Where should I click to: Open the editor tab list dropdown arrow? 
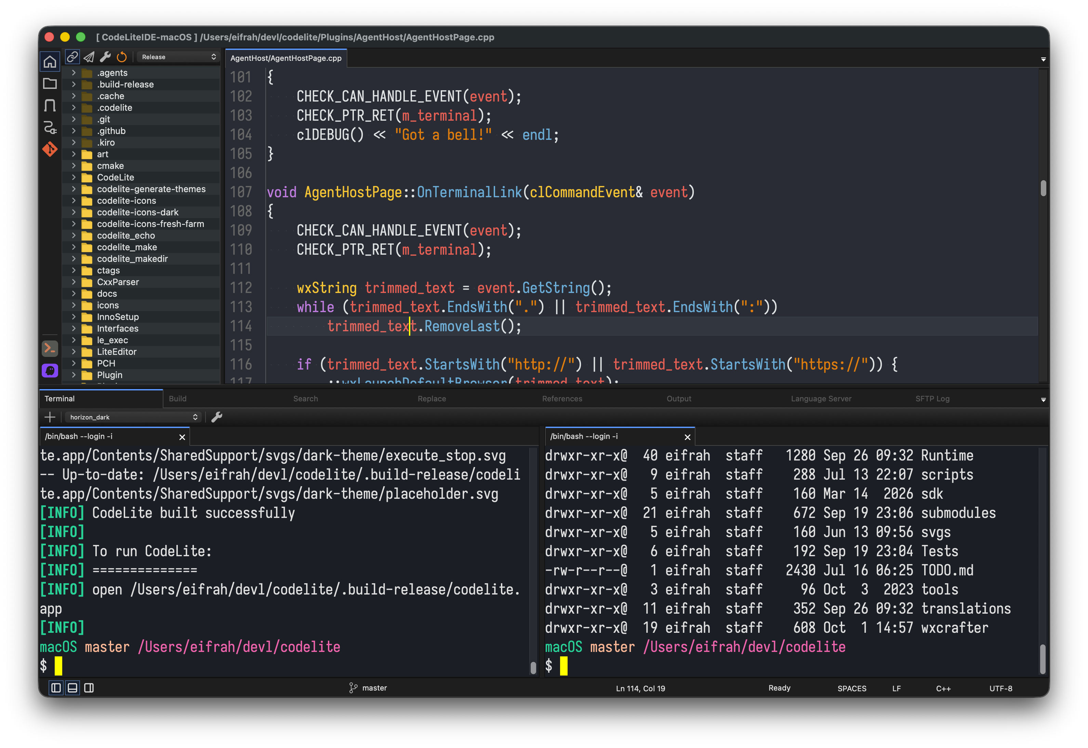[1043, 59]
